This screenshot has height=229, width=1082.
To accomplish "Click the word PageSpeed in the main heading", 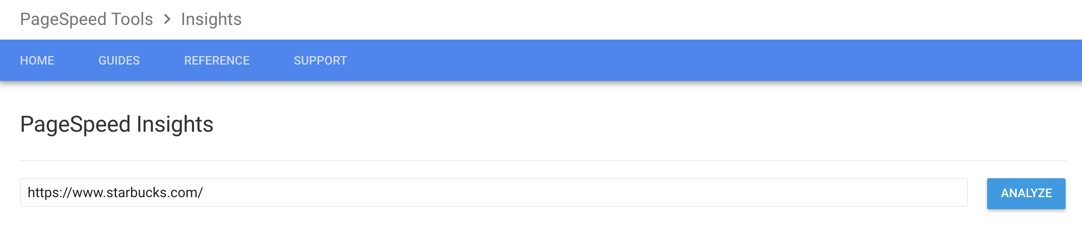I will [x=75, y=124].
